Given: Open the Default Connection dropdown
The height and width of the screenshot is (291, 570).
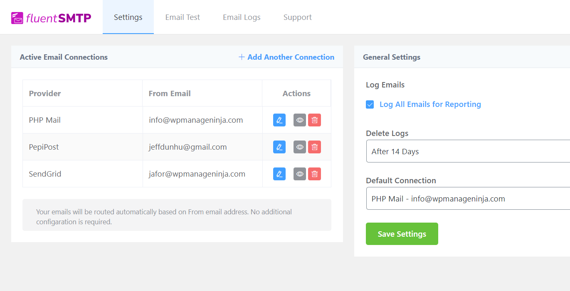Looking at the screenshot, I should pyautogui.click(x=468, y=199).
